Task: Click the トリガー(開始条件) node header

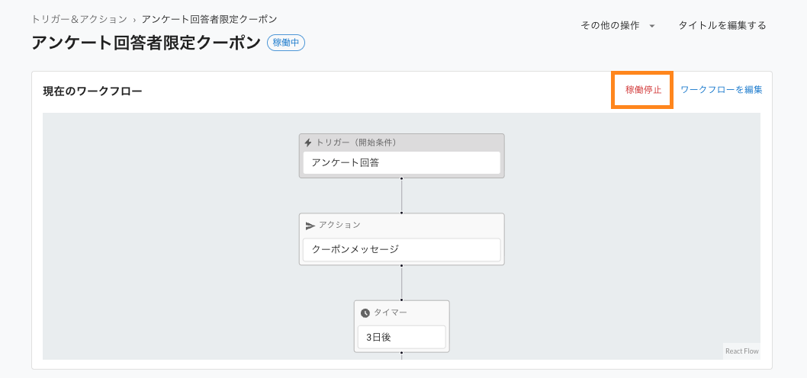Action: click(356, 143)
